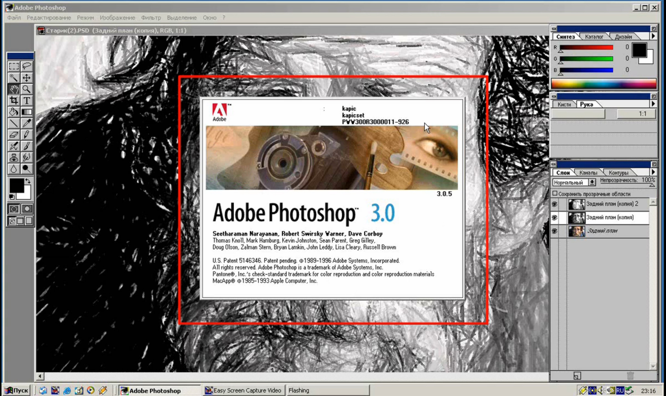This screenshot has height=396, width=666.
Task: Switch to standard window screen mode
Action: 12,221
